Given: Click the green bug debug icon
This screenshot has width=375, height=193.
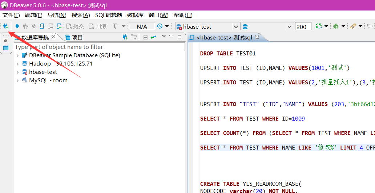Looking at the screenshot, I should point(335,26).
